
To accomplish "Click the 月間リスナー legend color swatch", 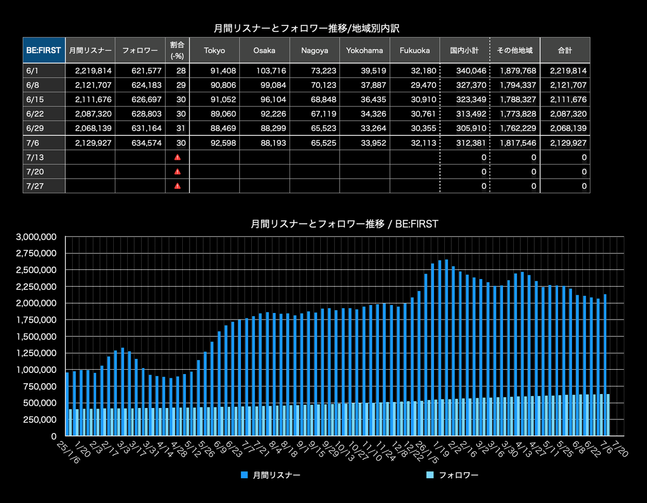I will 245,475.
